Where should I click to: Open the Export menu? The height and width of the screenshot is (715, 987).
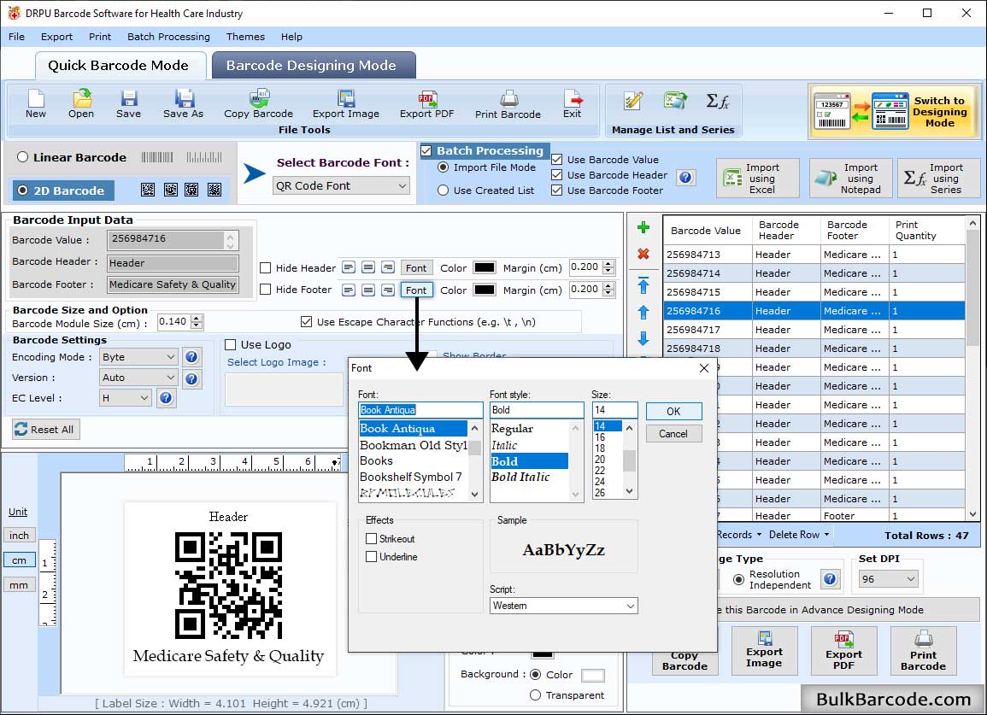(56, 37)
